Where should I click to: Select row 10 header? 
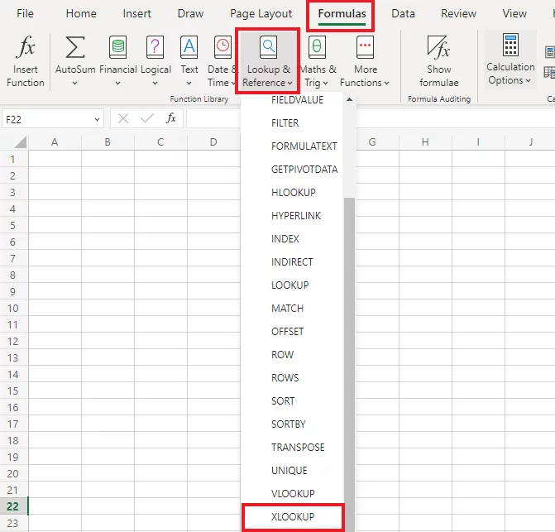pyautogui.click(x=13, y=309)
